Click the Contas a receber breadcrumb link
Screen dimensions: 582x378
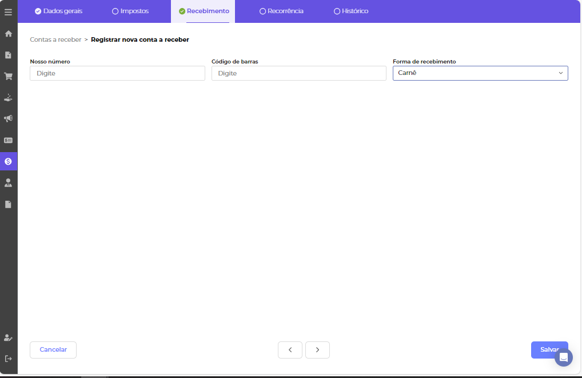point(55,40)
